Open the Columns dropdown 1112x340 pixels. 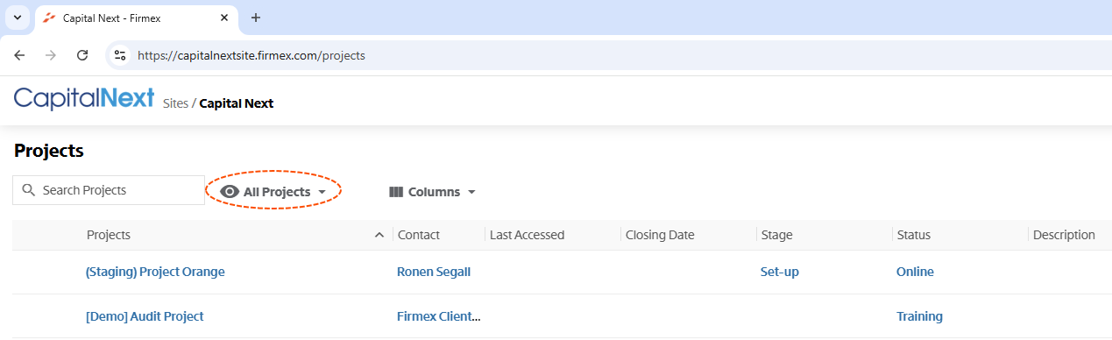click(x=432, y=192)
